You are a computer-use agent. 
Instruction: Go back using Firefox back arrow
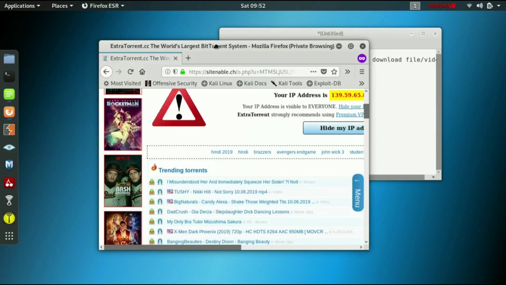pos(106,72)
